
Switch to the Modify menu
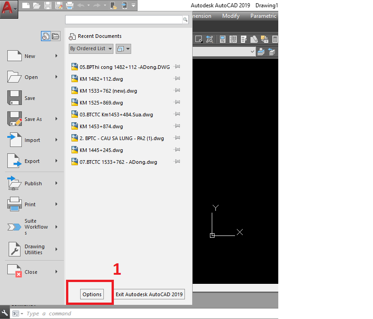coord(231,16)
